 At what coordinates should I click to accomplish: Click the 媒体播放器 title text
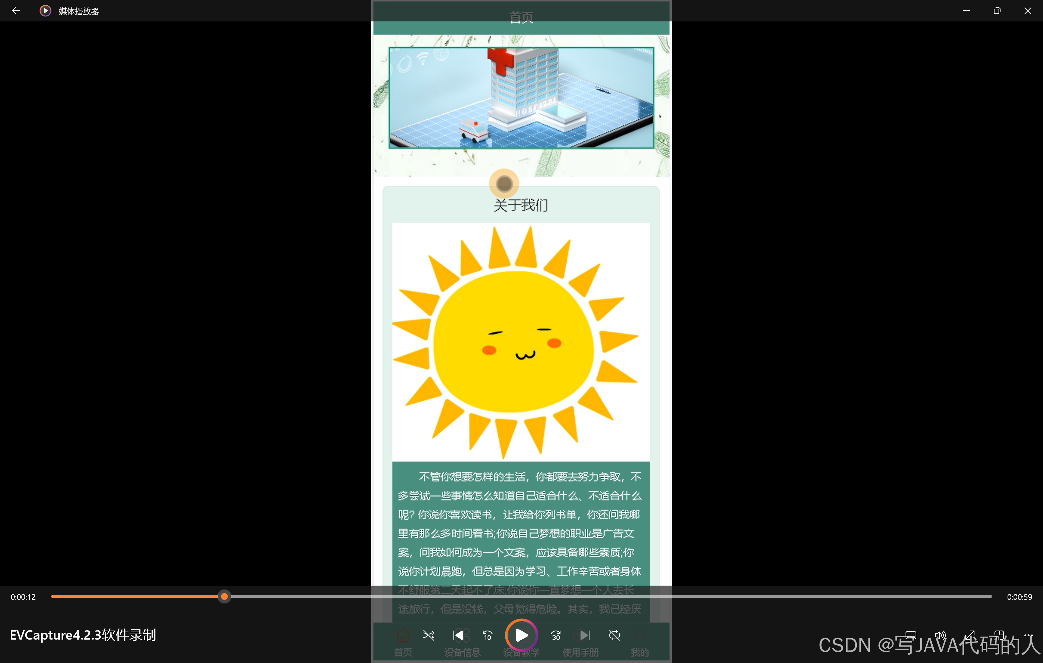point(79,11)
